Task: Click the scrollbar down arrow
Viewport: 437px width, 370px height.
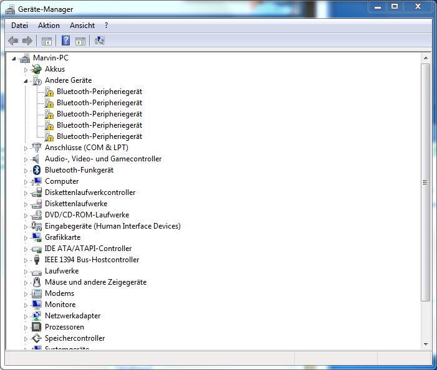Action: pyautogui.click(x=426, y=344)
